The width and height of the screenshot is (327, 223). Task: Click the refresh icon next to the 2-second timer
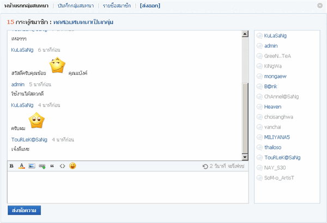(205, 166)
